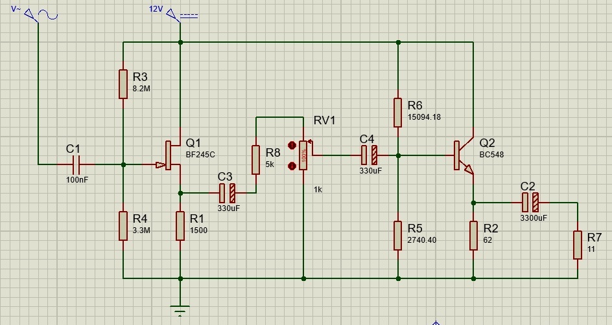Click the R7 reference label
This screenshot has width=612, height=325.
594,238
